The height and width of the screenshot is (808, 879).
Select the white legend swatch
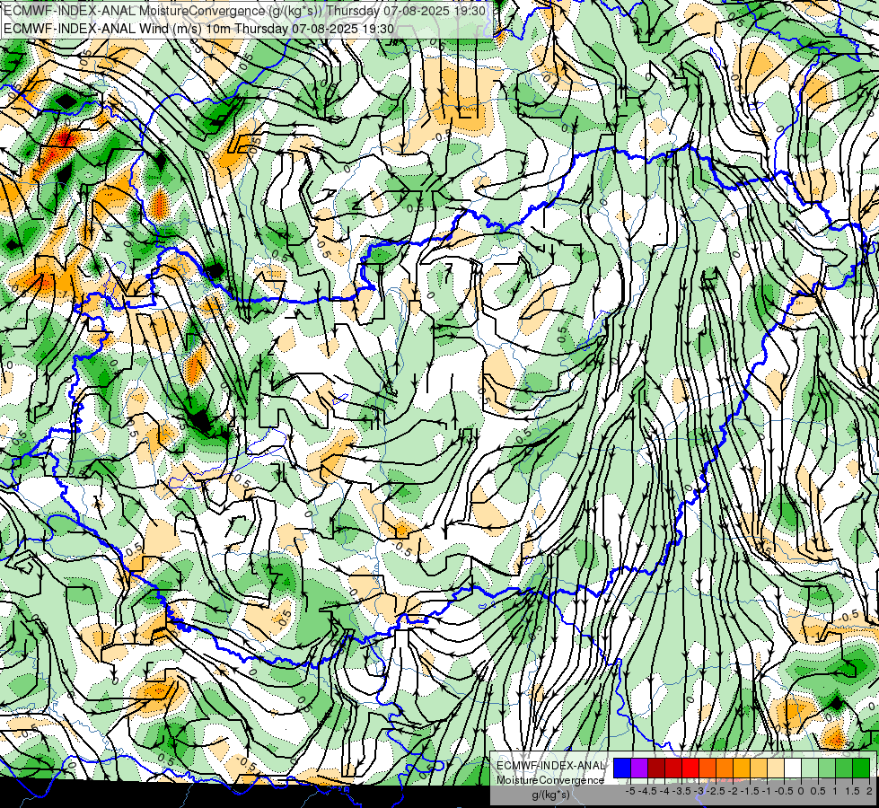click(793, 768)
